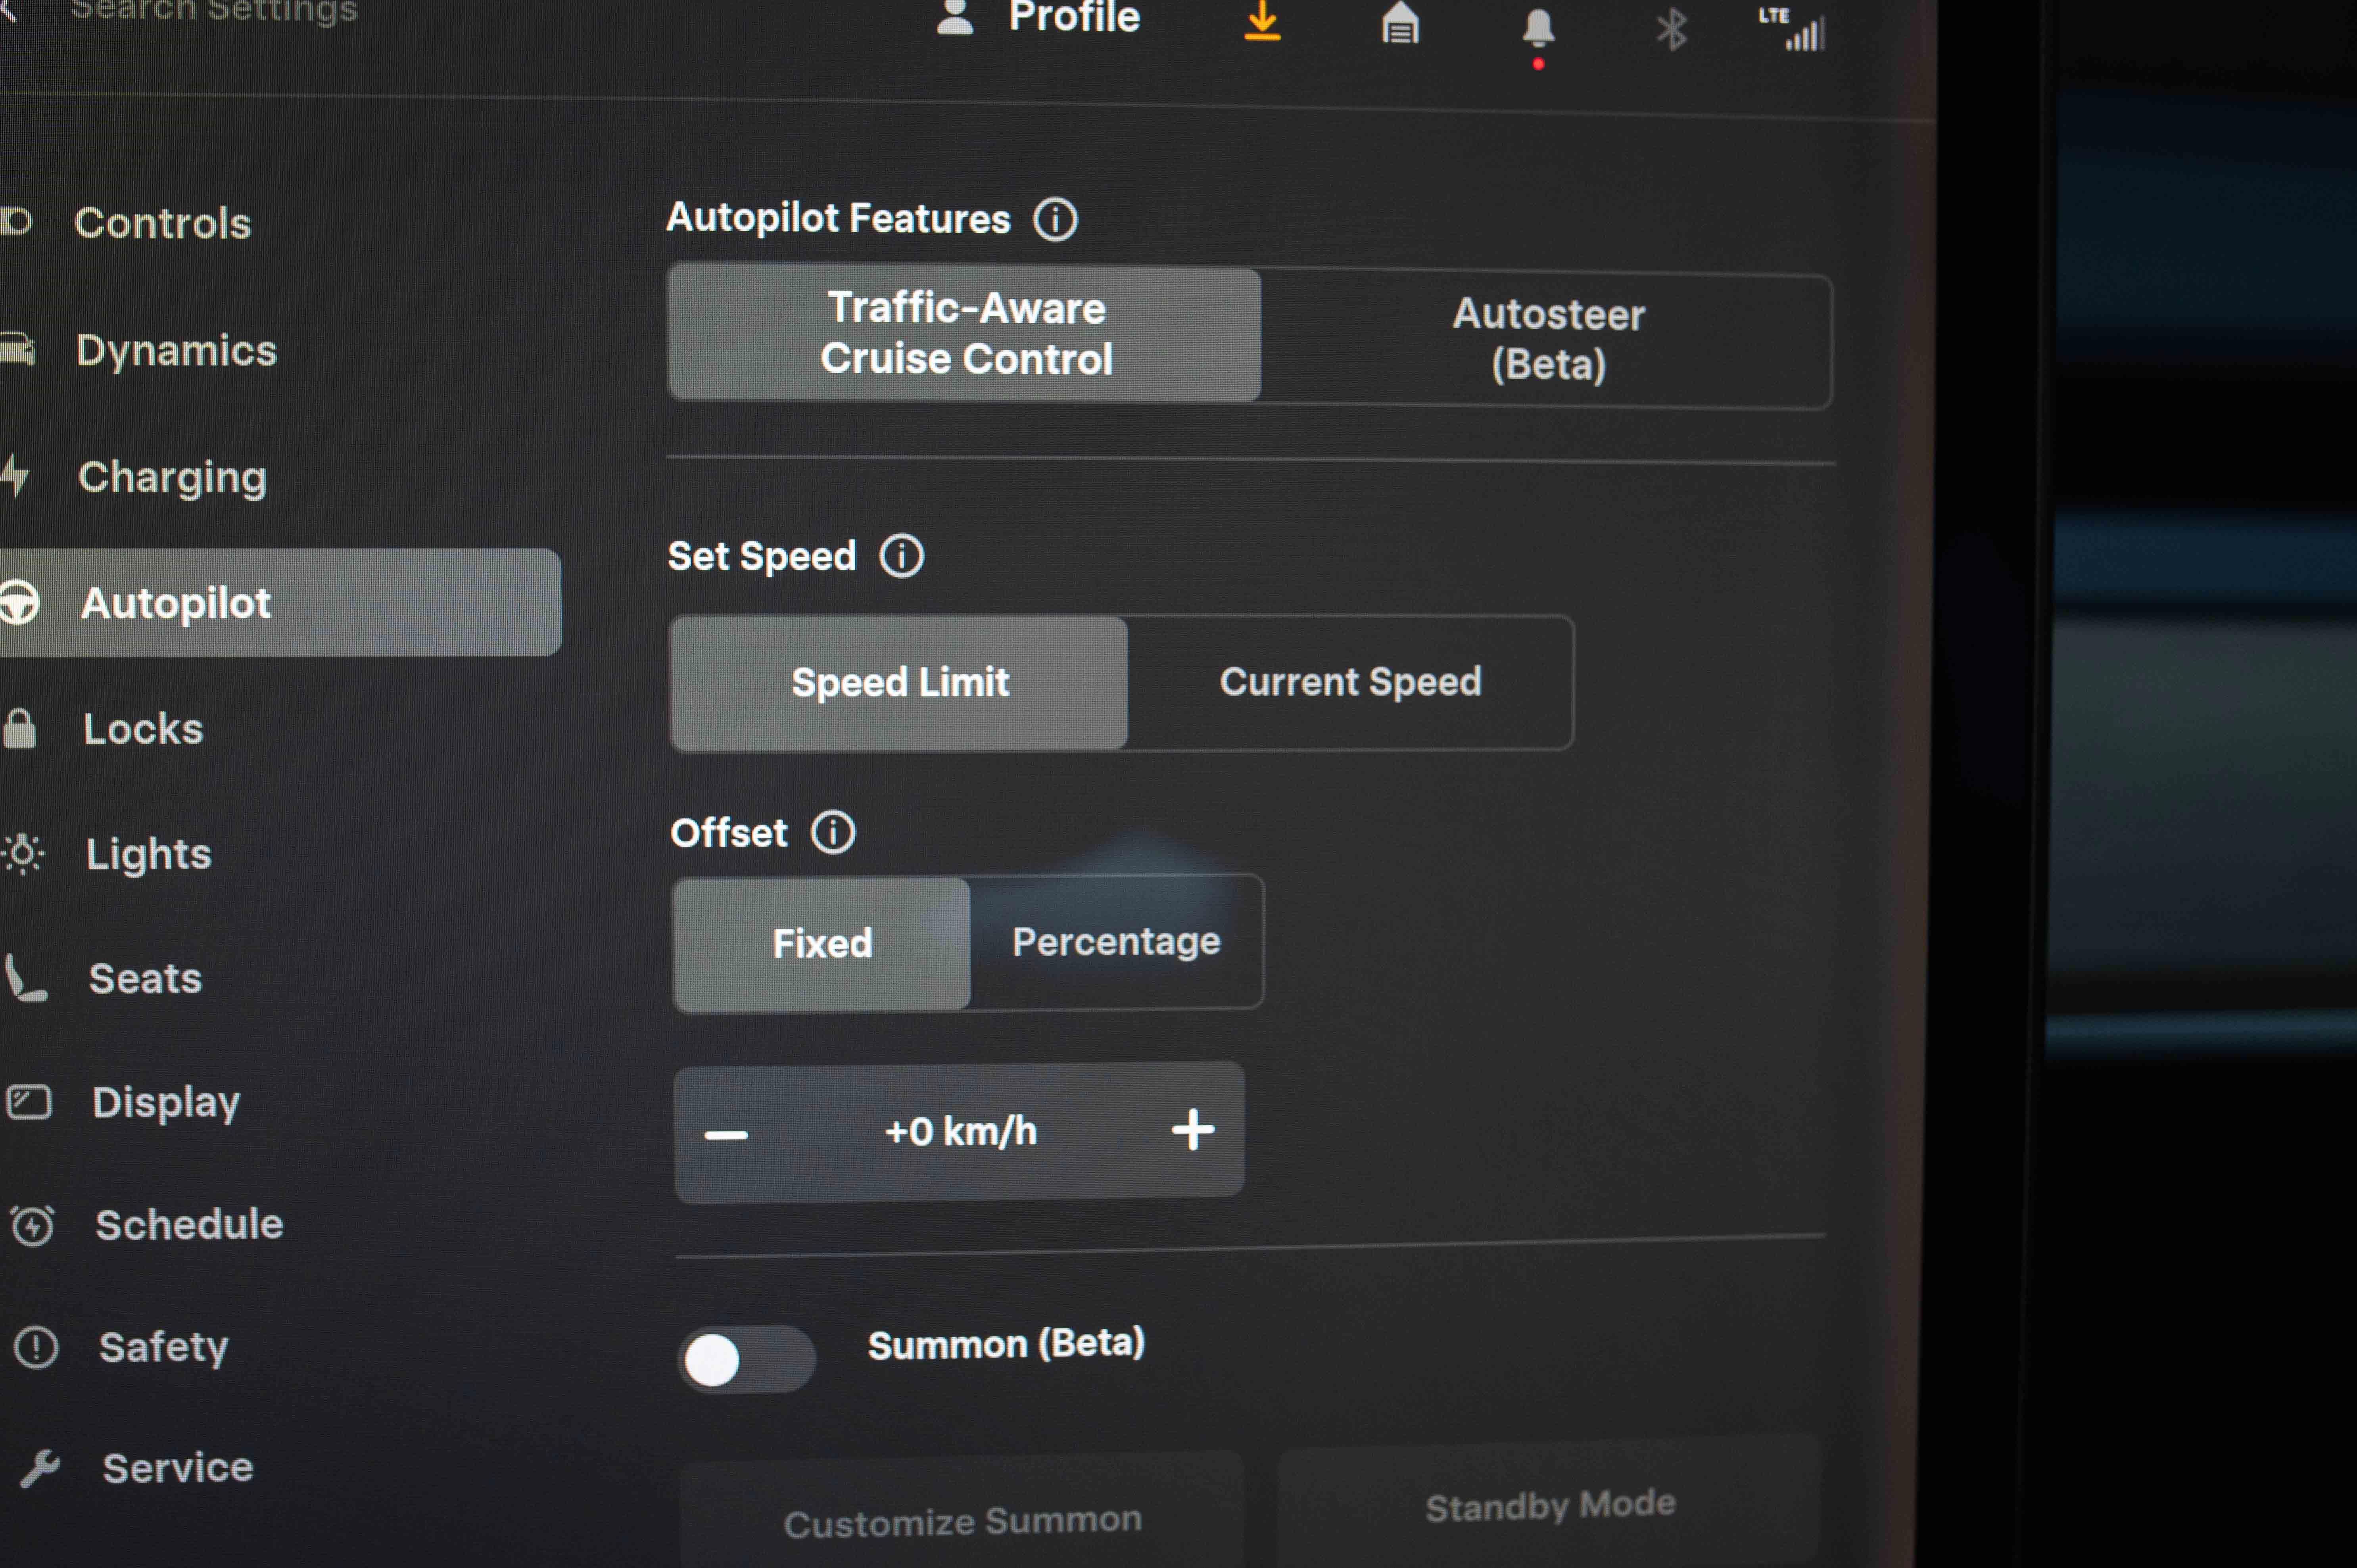Increase speed offset with plus button
Image resolution: width=2357 pixels, height=1568 pixels.
tap(1192, 1130)
